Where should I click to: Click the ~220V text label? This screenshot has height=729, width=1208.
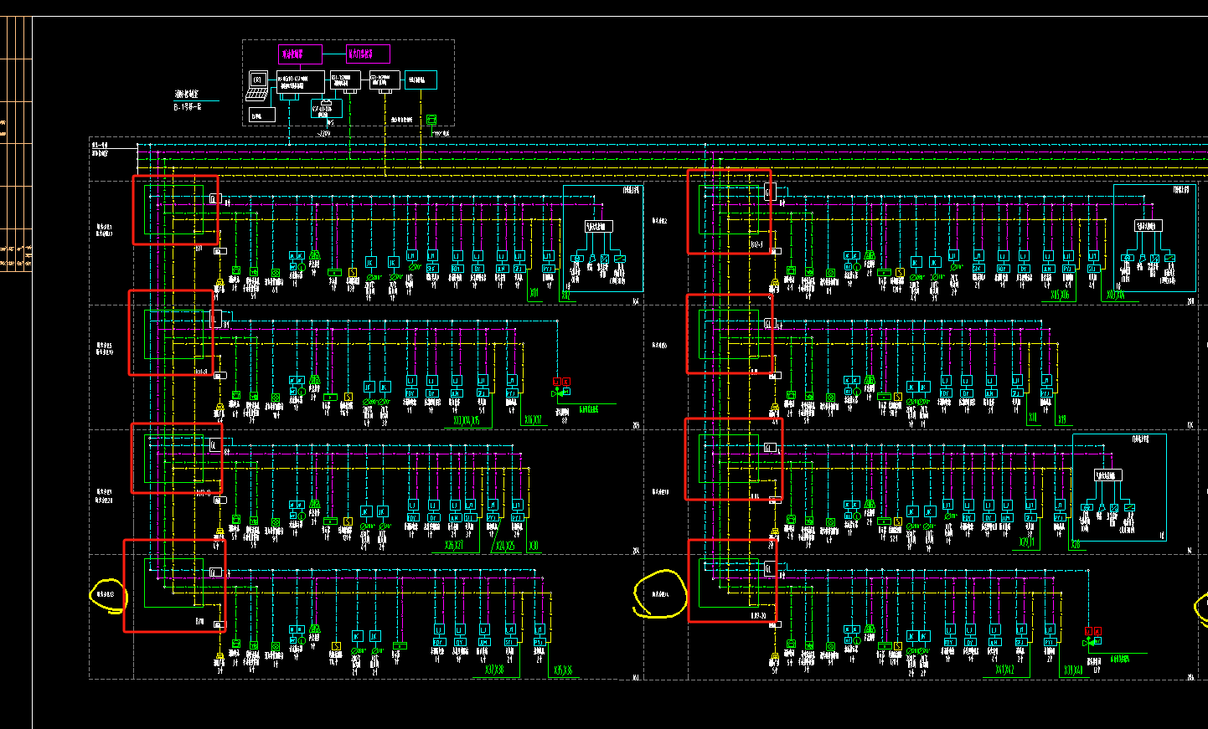pos(323,133)
